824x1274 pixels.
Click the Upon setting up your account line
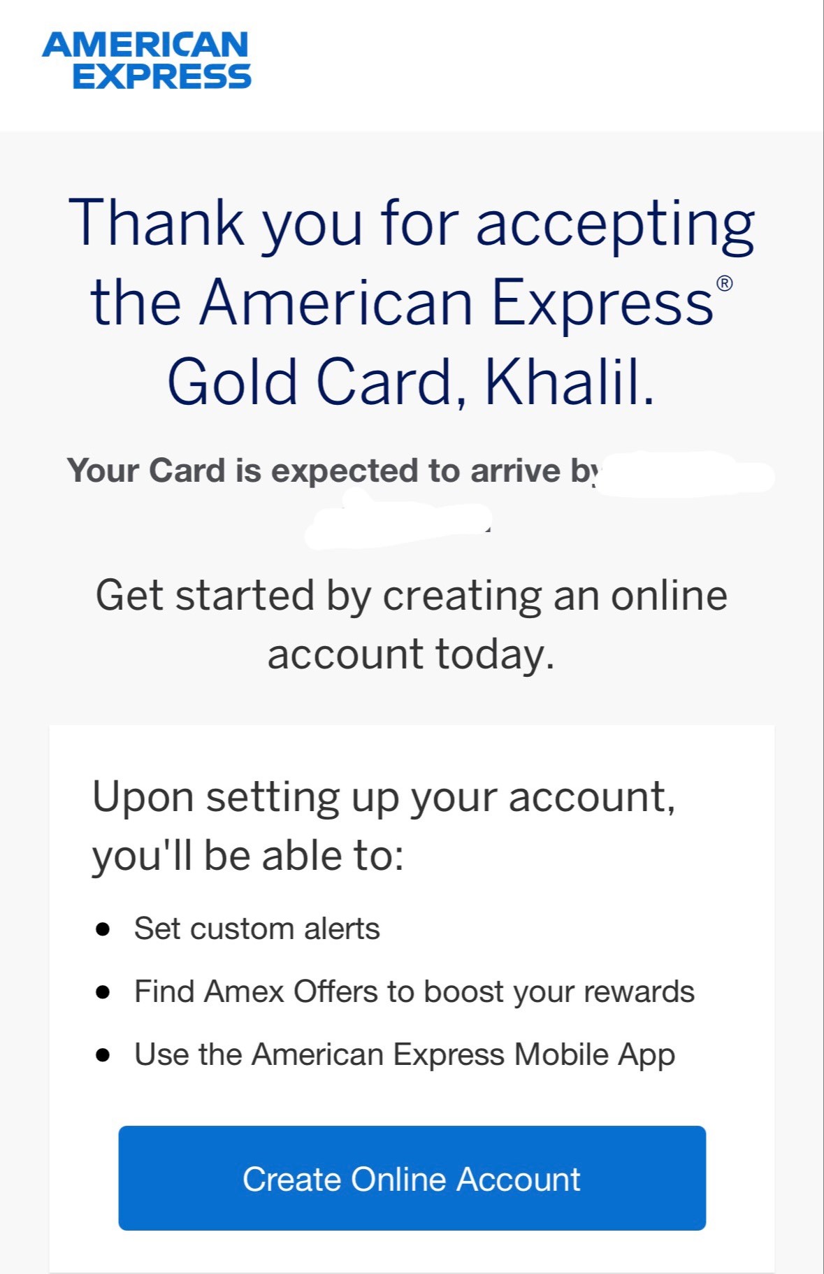[x=384, y=797]
